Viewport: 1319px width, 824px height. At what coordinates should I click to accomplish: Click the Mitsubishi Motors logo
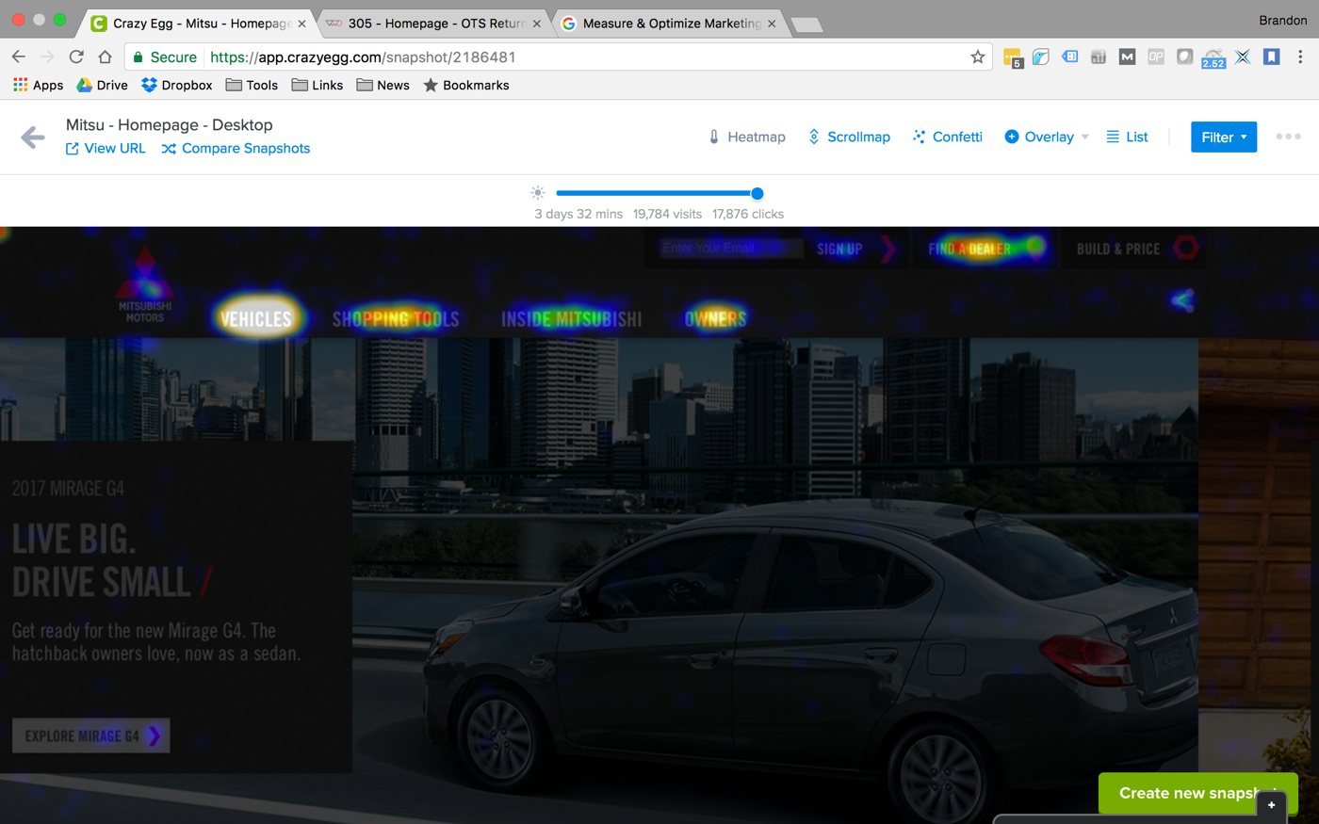coord(145,285)
